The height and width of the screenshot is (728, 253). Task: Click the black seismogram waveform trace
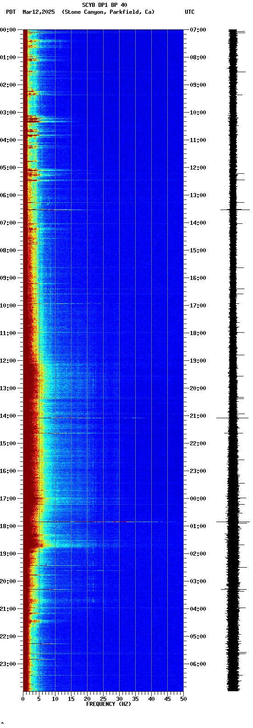click(233, 360)
